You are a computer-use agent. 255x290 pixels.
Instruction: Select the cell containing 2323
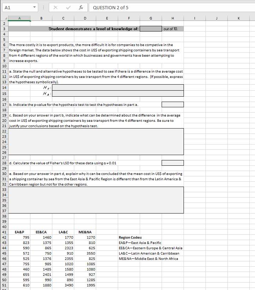coord(63,248)
